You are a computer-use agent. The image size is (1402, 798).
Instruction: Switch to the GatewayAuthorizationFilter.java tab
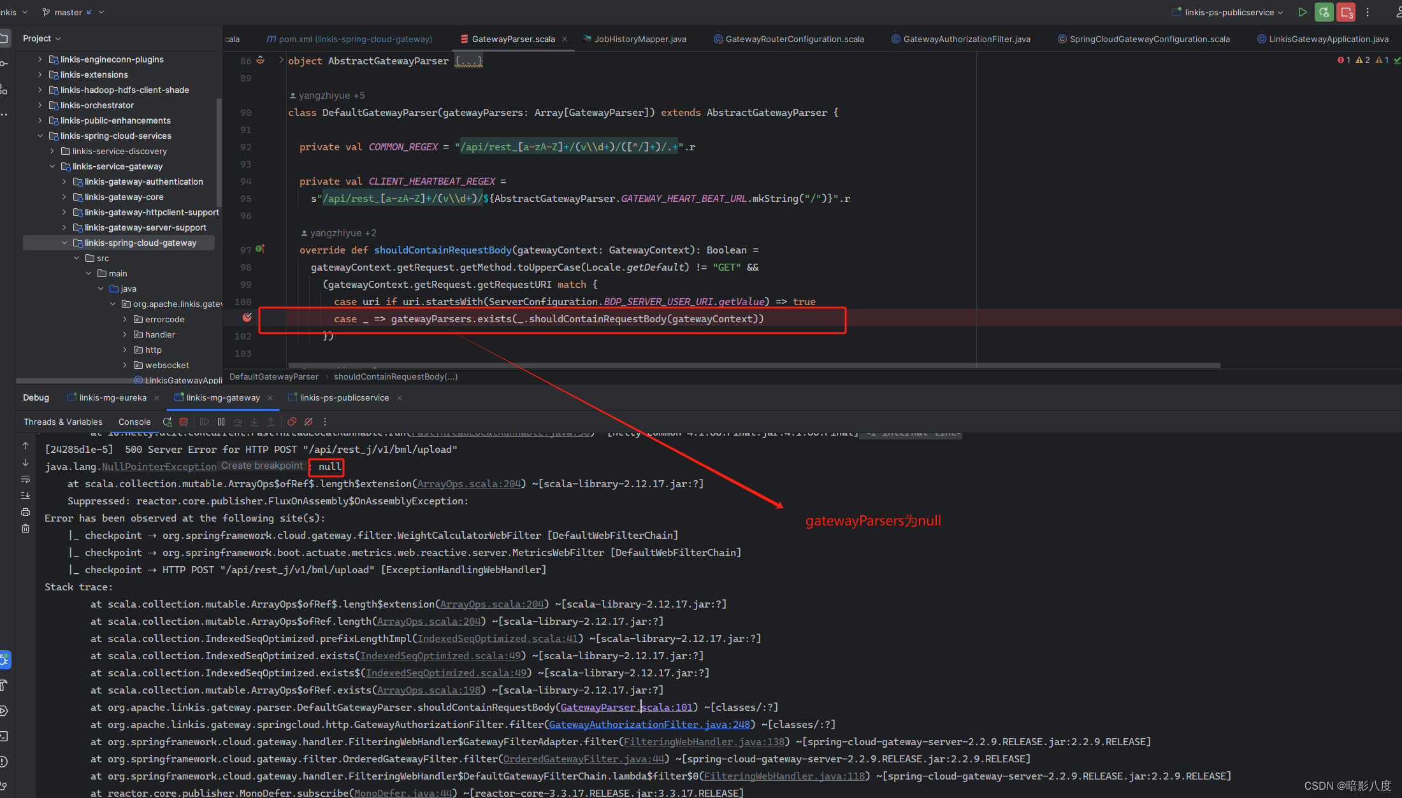pos(961,39)
